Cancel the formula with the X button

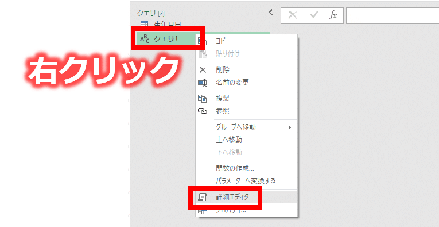293,15
